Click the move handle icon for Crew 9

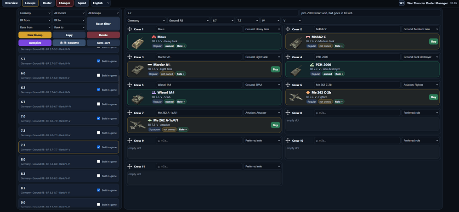130,141
